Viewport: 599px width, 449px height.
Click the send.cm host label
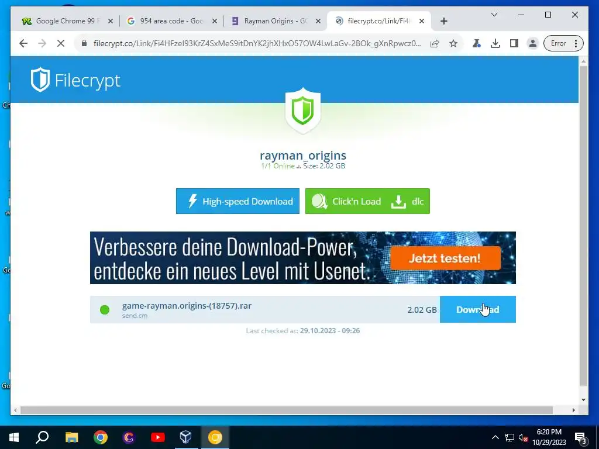tap(135, 316)
